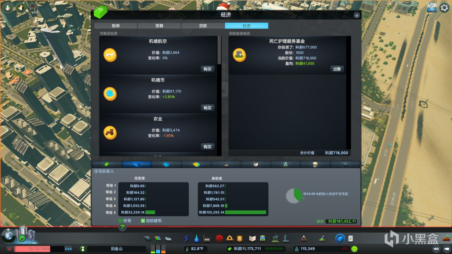Open the healthcare red cross menu
This screenshot has height=254, width=452.
(220, 239)
